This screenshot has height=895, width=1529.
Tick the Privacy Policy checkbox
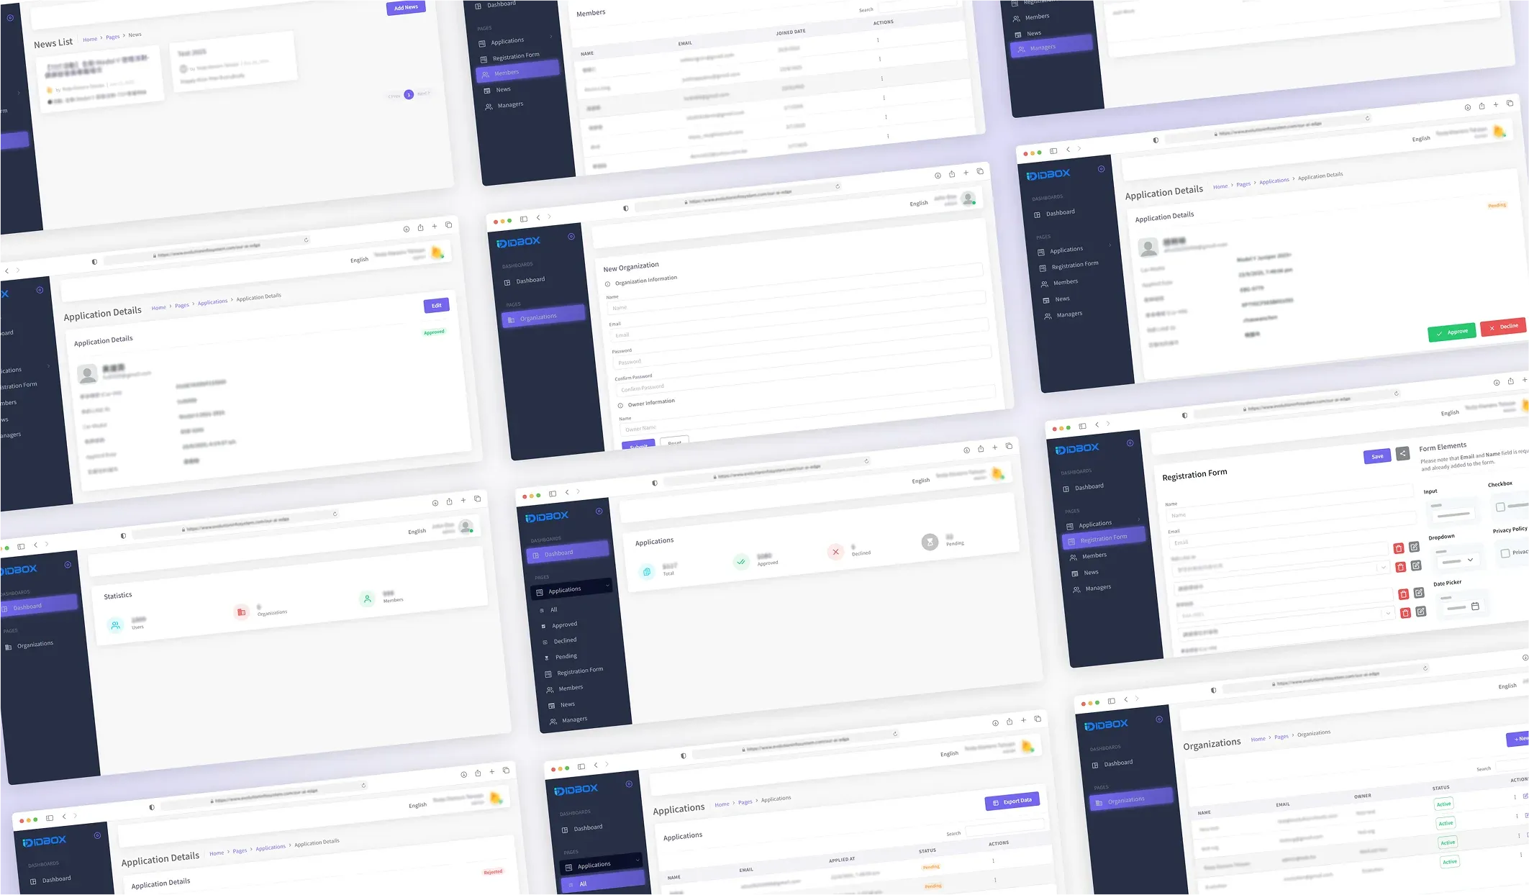click(x=1505, y=553)
